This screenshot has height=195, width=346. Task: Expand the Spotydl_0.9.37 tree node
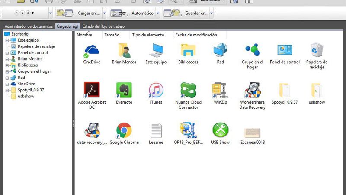[7, 90]
